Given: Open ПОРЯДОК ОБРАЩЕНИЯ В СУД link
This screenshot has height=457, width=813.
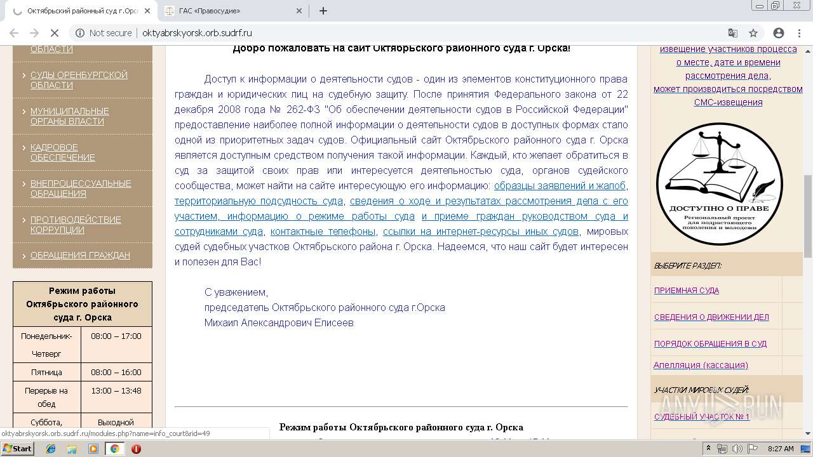Looking at the screenshot, I should (x=710, y=343).
